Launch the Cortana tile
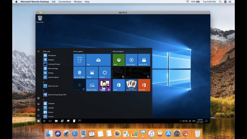 pyautogui.click(x=104, y=73)
